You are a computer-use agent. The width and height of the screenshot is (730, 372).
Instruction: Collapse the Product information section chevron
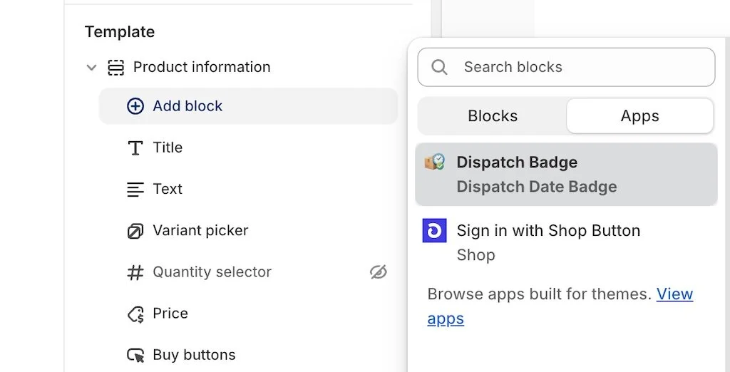[91, 68]
